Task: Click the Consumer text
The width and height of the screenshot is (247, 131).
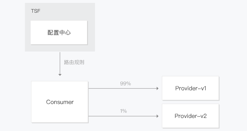Action: [60, 102]
